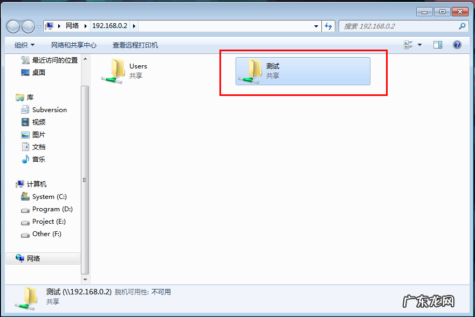
Task: Open the help question mark icon
Action: click(x=457, y=45)
